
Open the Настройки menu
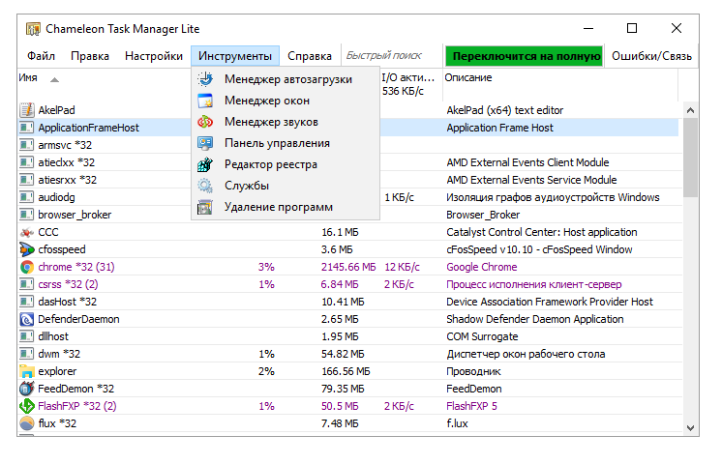click(x=154, y=56)
